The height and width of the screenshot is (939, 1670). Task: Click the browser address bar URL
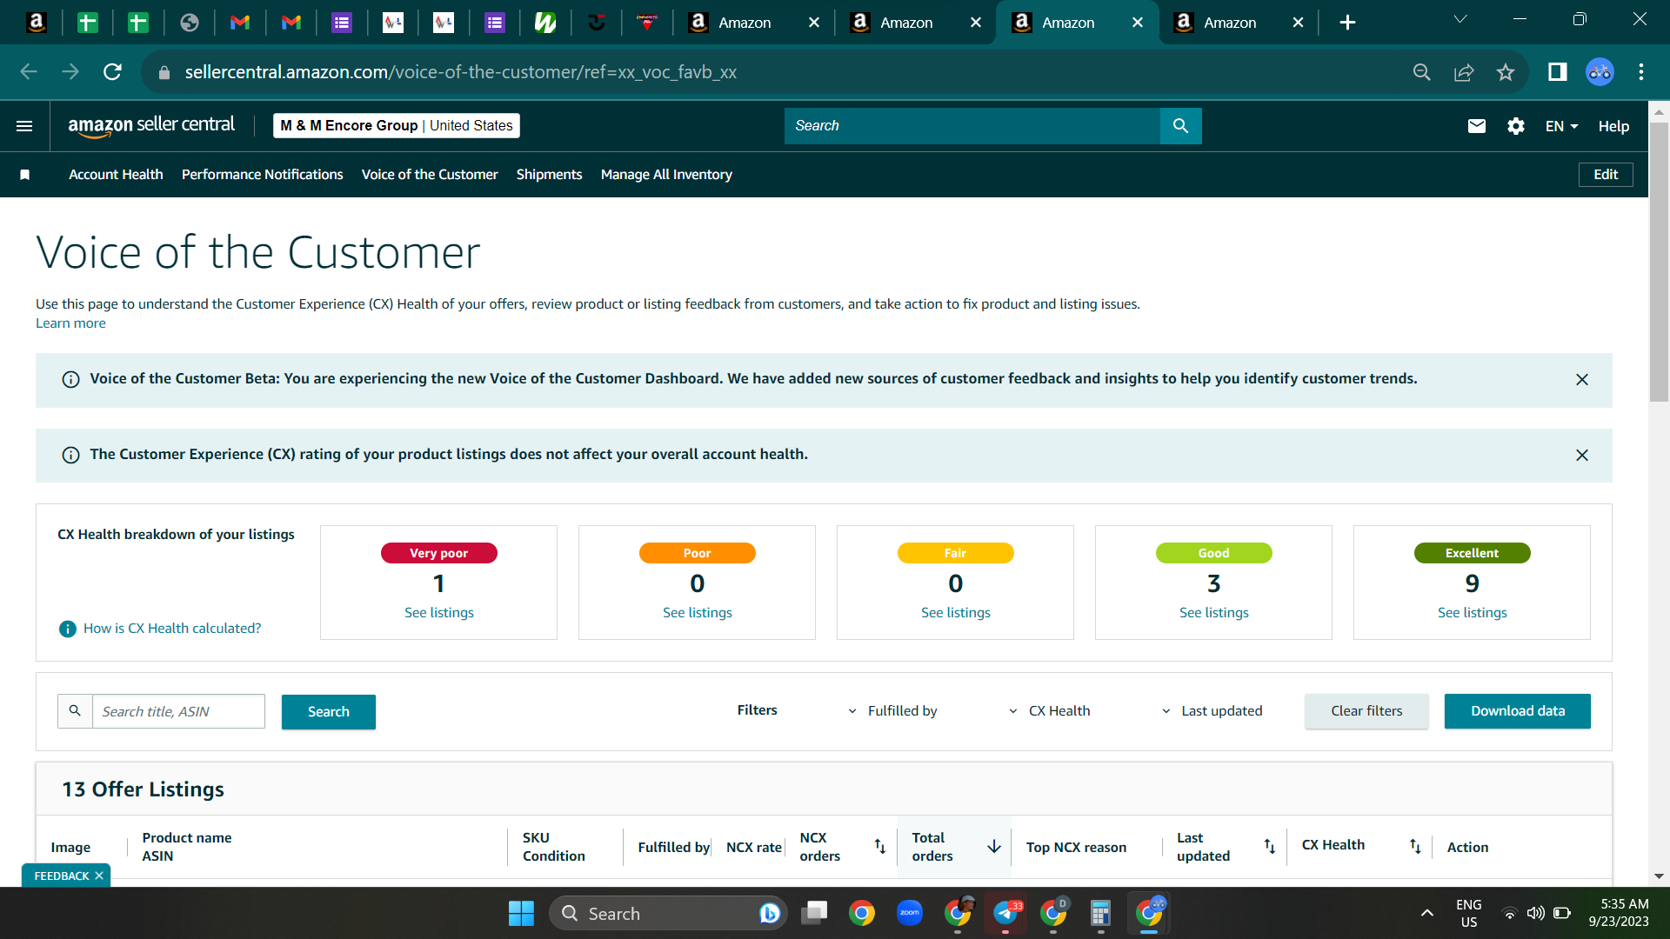[461, 72]
